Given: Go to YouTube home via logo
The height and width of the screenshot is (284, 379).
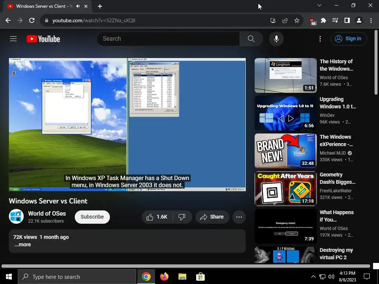Looking at the screenshot, I should pos(43,39).
